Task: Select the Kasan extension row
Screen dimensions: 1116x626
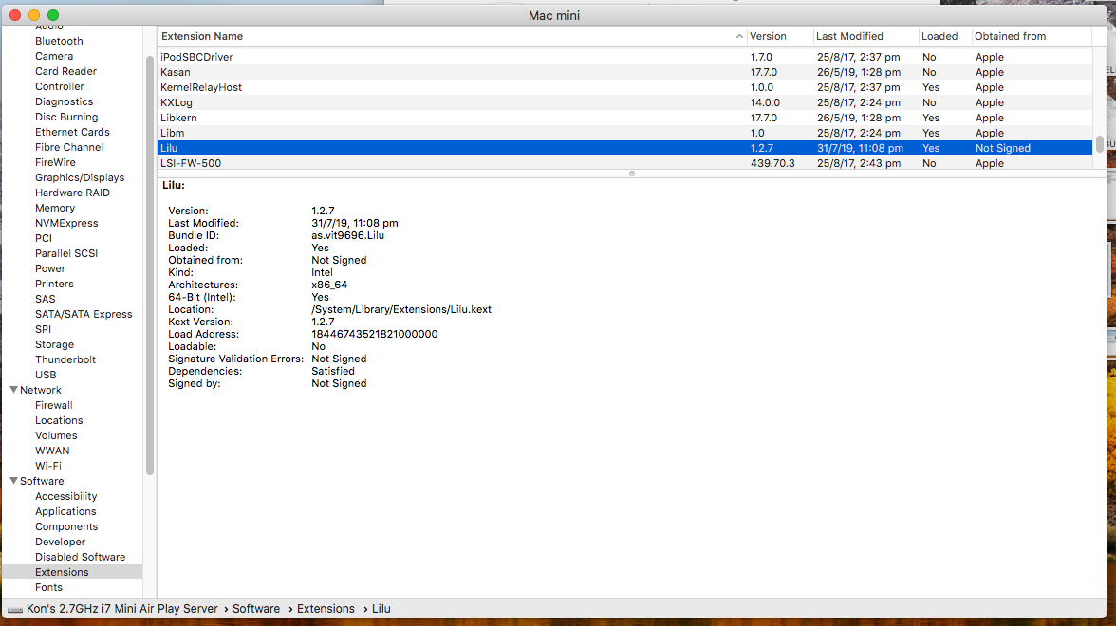Action: pos(624,72)
